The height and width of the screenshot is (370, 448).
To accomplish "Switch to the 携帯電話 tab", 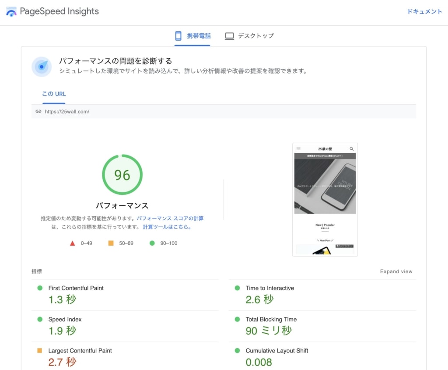I will click(x=192, y=36).
